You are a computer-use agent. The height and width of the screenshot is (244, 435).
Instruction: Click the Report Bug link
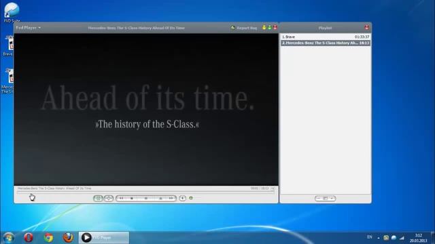244,28
